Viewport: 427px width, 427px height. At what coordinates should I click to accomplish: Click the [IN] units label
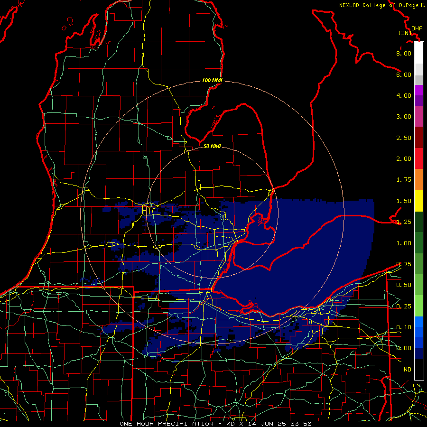[405, 33]
